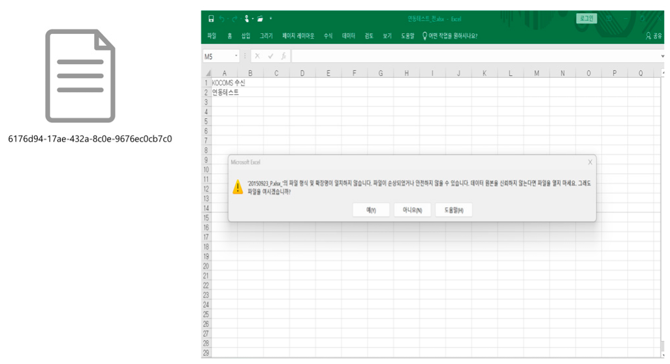Click the Undo arrow icon
The image size is (670, 364).
pyautogui.click(x=223, y=19)
